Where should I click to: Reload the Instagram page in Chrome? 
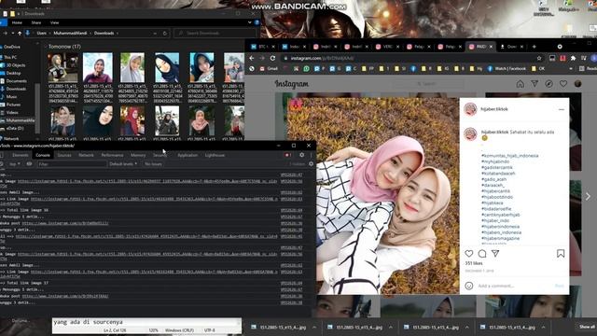[x=272, y=58]
